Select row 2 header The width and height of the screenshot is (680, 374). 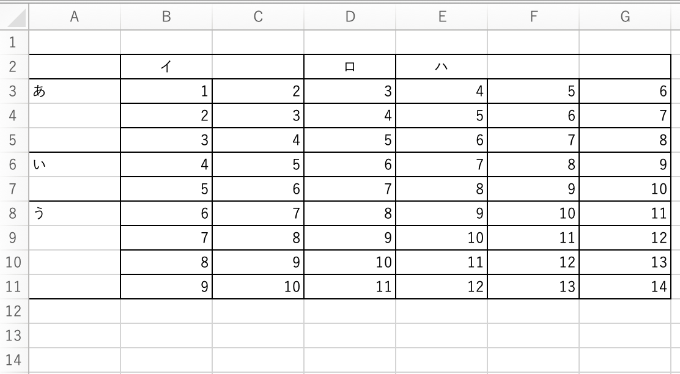(14, 67)
